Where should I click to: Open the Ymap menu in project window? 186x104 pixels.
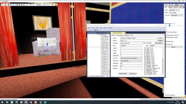tap(101, 28)
